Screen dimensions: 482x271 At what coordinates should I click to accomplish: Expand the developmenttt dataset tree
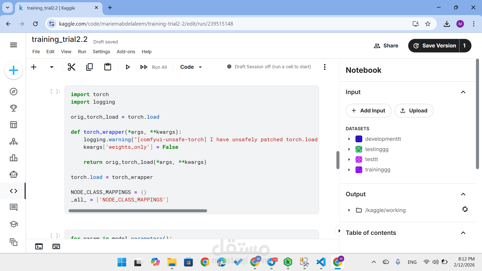pos(349,139)
